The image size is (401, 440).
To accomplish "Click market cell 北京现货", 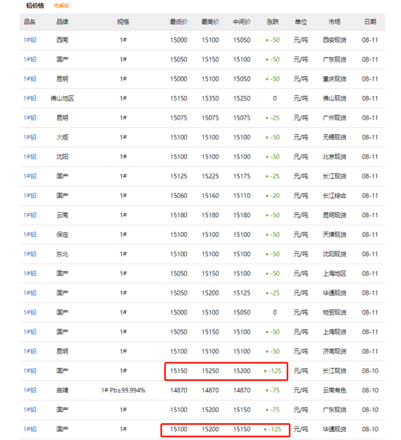I will [x=335, y=157].
